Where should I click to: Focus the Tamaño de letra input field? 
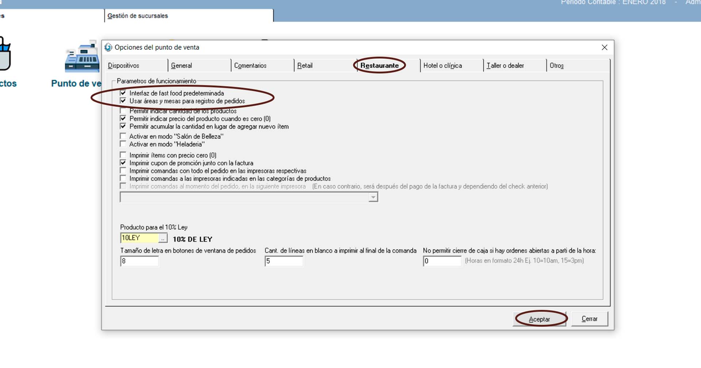tap(139, 261)
